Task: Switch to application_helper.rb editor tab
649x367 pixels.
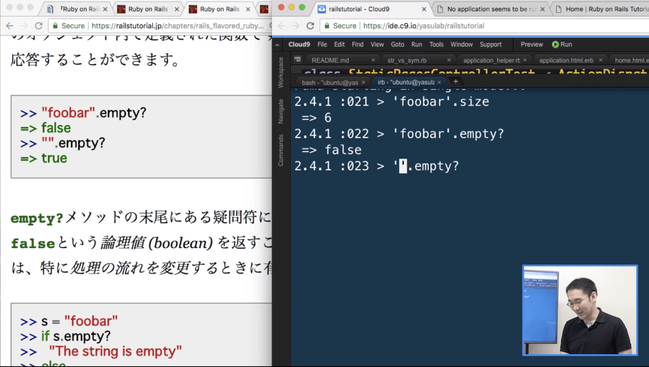Action: 491,60
